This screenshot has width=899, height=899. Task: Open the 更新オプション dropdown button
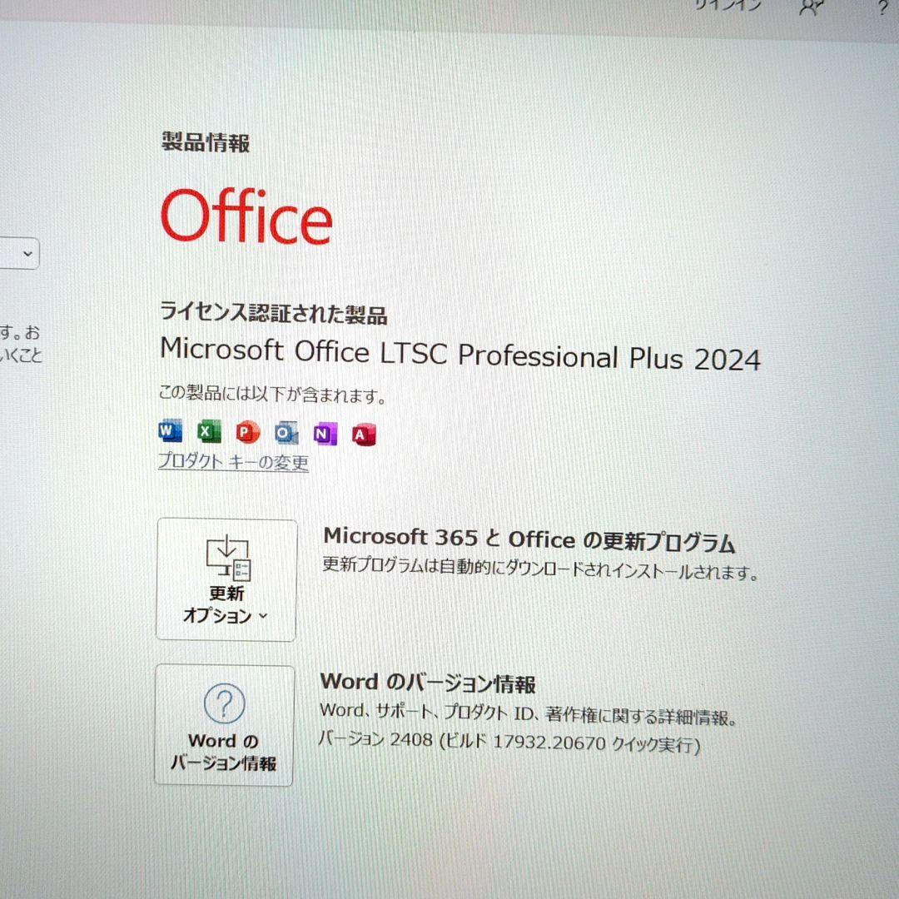(x=226, y=579)
